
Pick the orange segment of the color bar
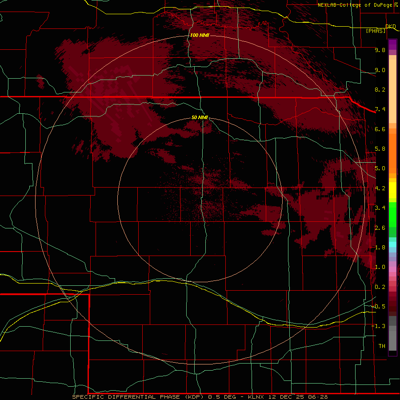[392, 153]
